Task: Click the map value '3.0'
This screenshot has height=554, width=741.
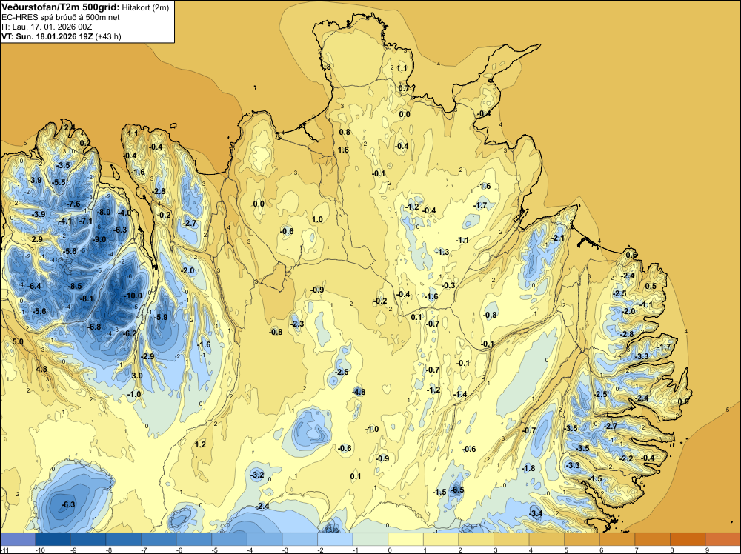Action: click(136, 376)
